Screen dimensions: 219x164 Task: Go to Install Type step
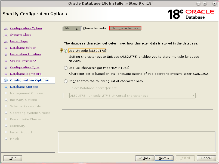19,41
